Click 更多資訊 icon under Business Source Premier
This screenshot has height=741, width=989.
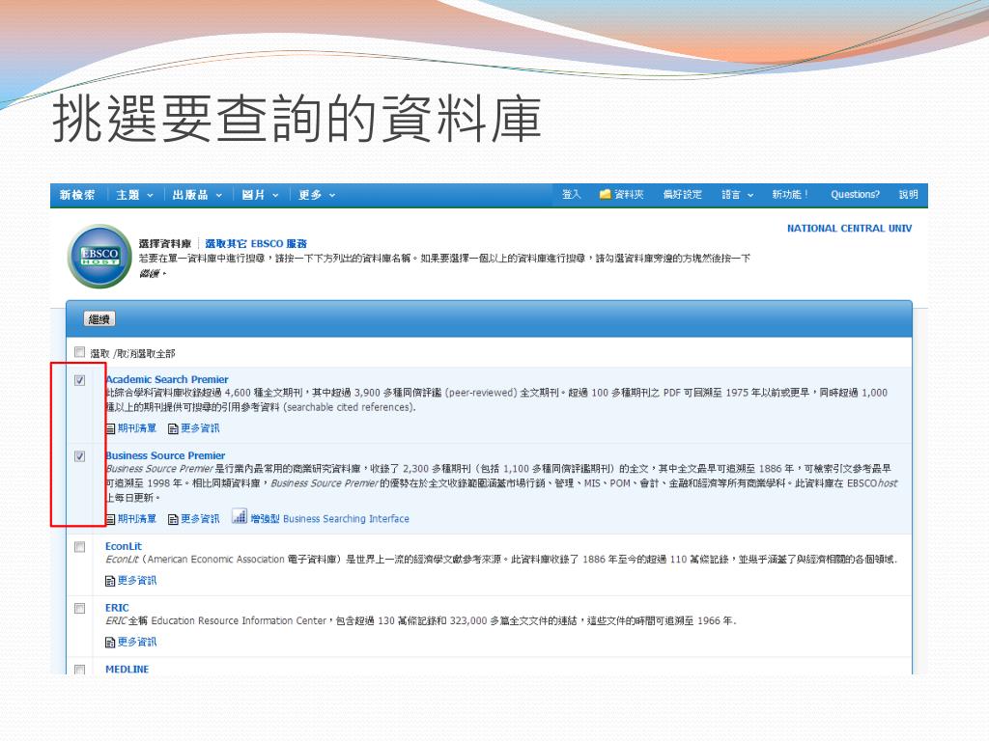[x=174, y=519]
